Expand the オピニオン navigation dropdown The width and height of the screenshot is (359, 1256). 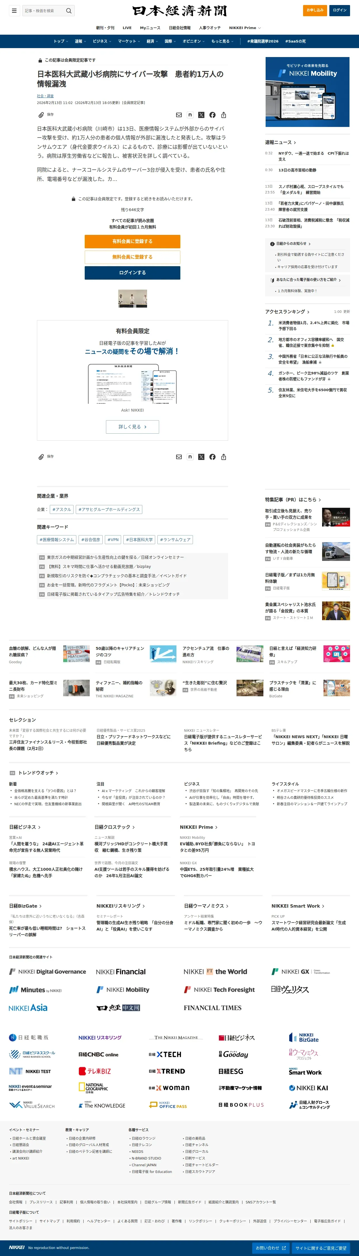click(194, 41)
